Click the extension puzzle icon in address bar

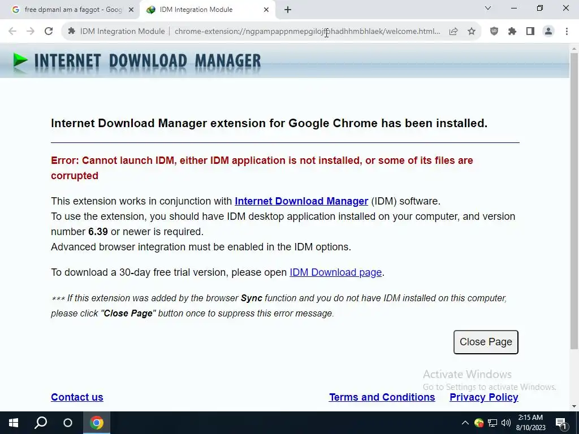[72, 32]
